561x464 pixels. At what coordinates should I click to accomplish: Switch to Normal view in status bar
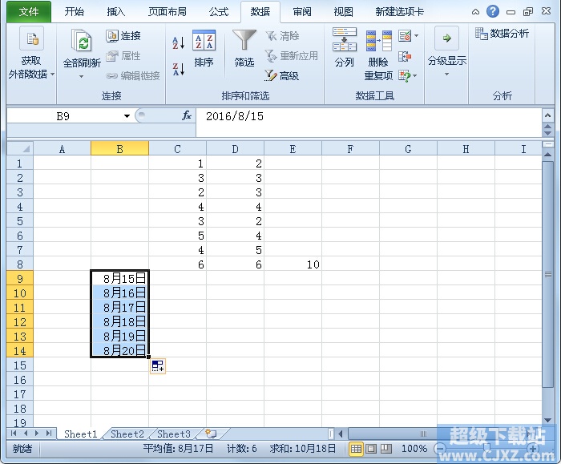click(356, 449)
